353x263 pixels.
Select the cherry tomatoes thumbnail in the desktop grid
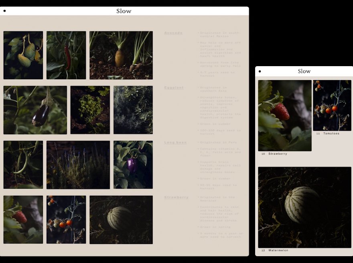tap(66, 220)
